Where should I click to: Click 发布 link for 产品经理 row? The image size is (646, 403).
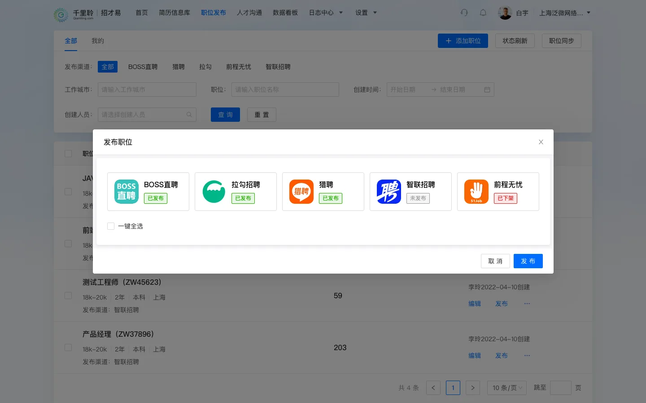(x=502, y=356)
